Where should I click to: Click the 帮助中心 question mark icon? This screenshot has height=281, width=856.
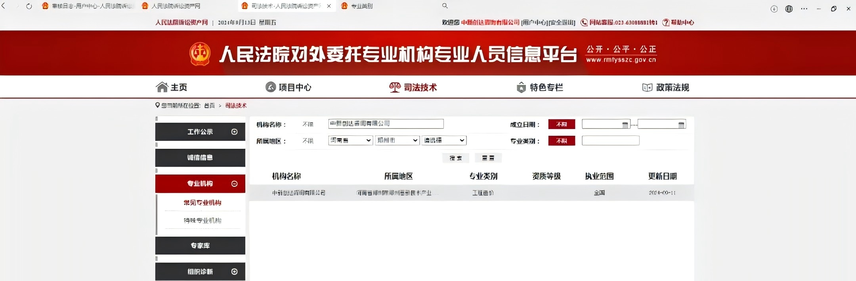tap(666, 23)
